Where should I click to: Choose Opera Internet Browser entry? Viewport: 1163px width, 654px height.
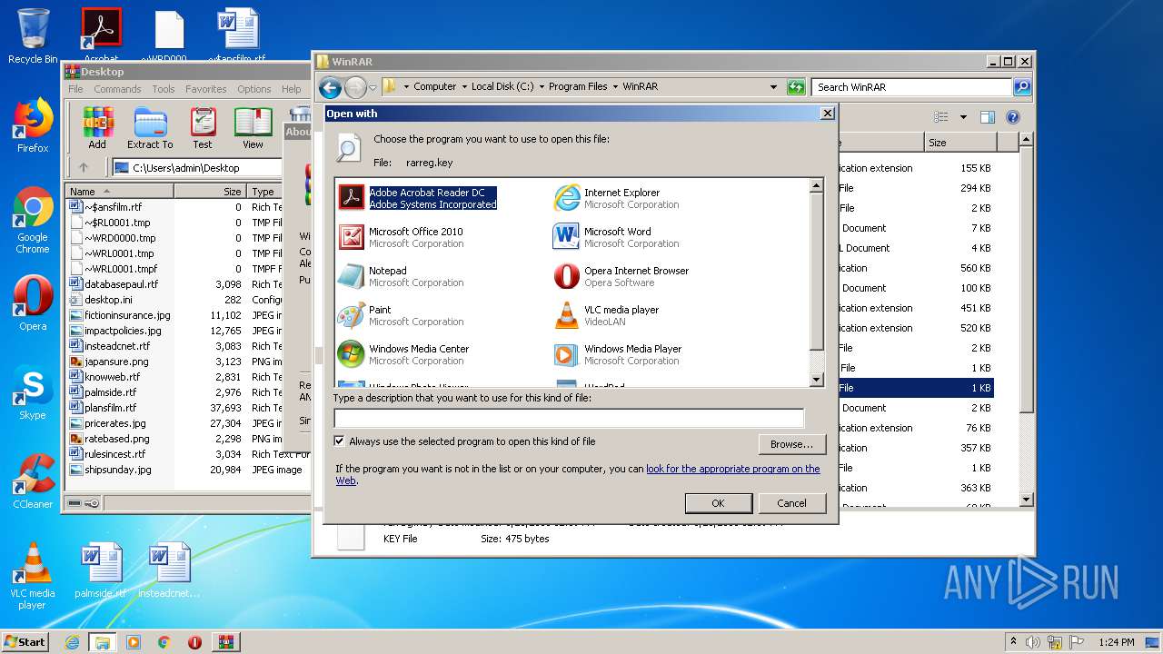click(x=621, y=276)
